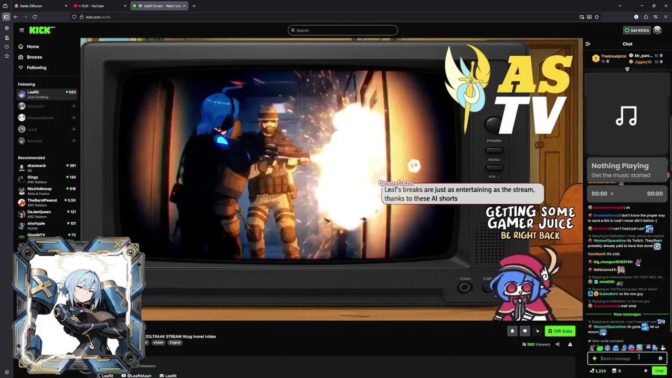Open new browser tab
This screenshot has width=672, height=378.
pyautogui.click(x=194, y=6)
